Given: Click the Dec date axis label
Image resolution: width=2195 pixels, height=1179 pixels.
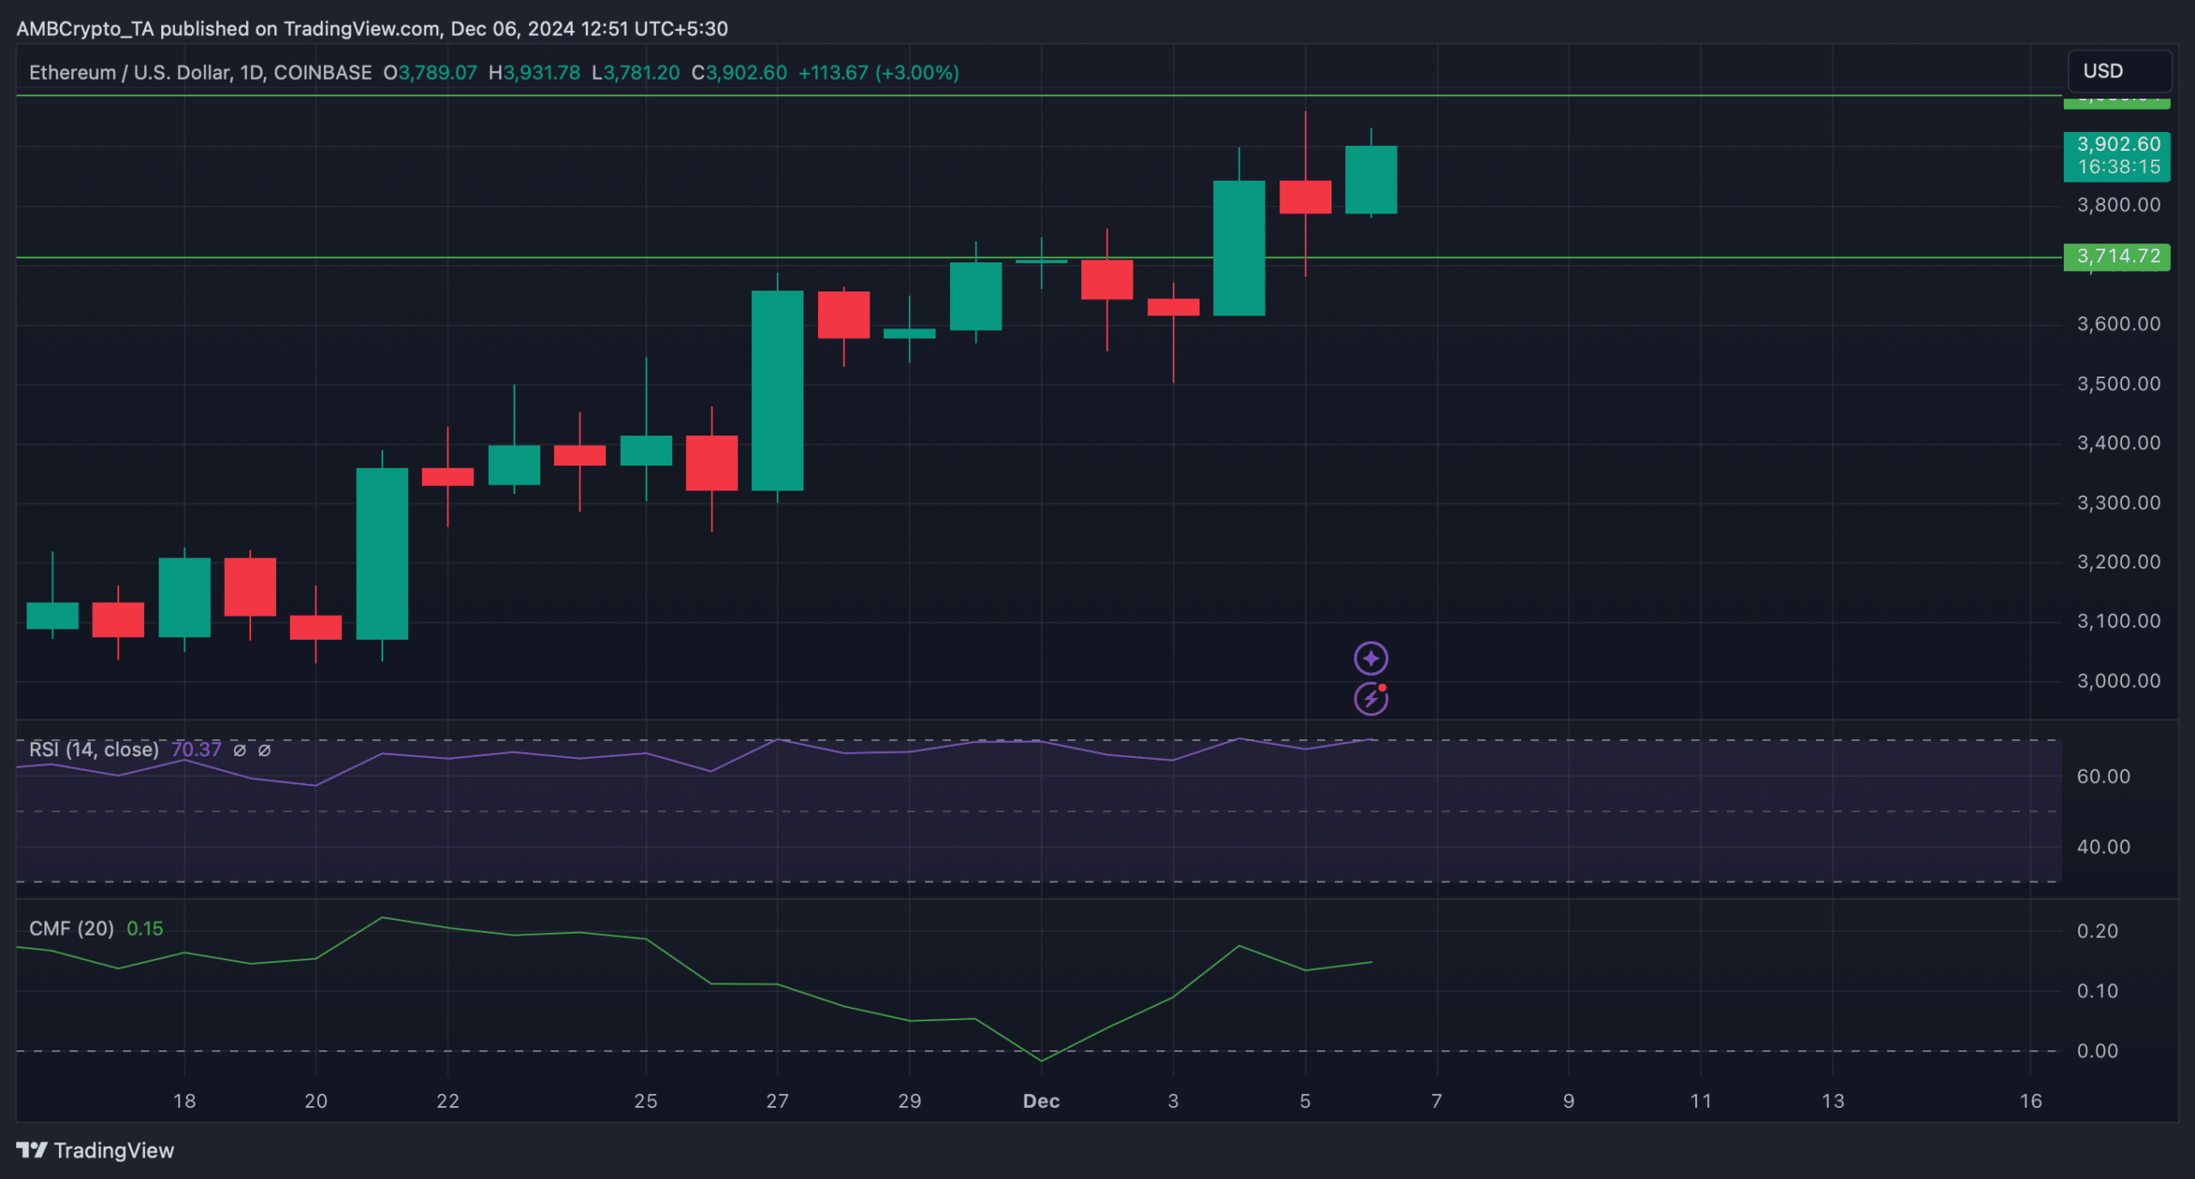Looking at the screenshot, I should (1041, 1101).
